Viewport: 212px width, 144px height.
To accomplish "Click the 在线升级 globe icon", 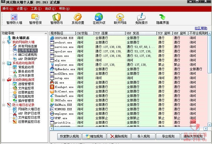I will coord(99,17).
